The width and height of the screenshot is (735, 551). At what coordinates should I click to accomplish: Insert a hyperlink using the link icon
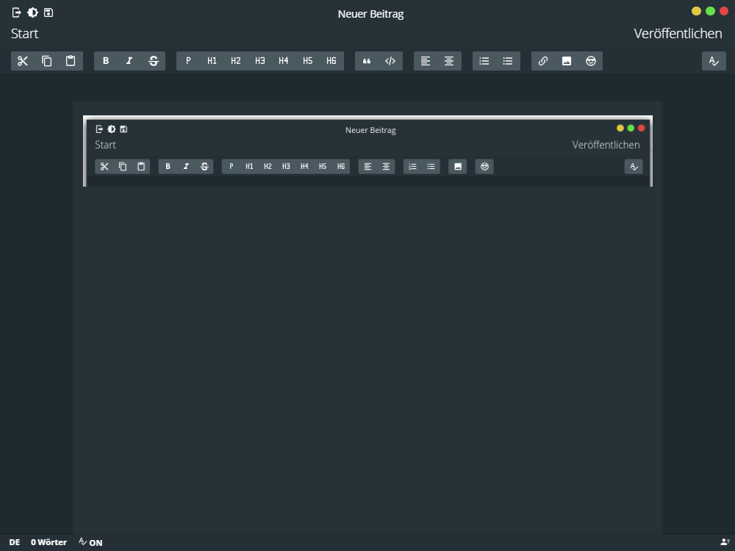(543, 61)
